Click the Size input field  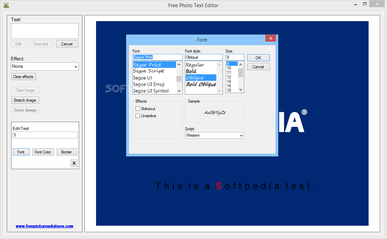click(235, 57)
